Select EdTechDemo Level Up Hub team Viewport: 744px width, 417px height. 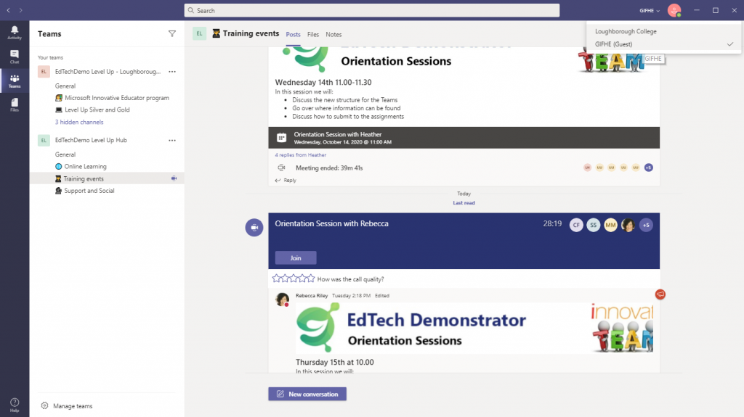91,140
